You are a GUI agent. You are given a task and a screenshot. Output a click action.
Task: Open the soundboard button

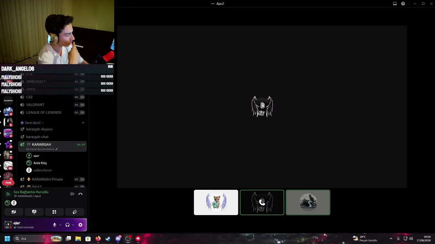coord(75,212)
